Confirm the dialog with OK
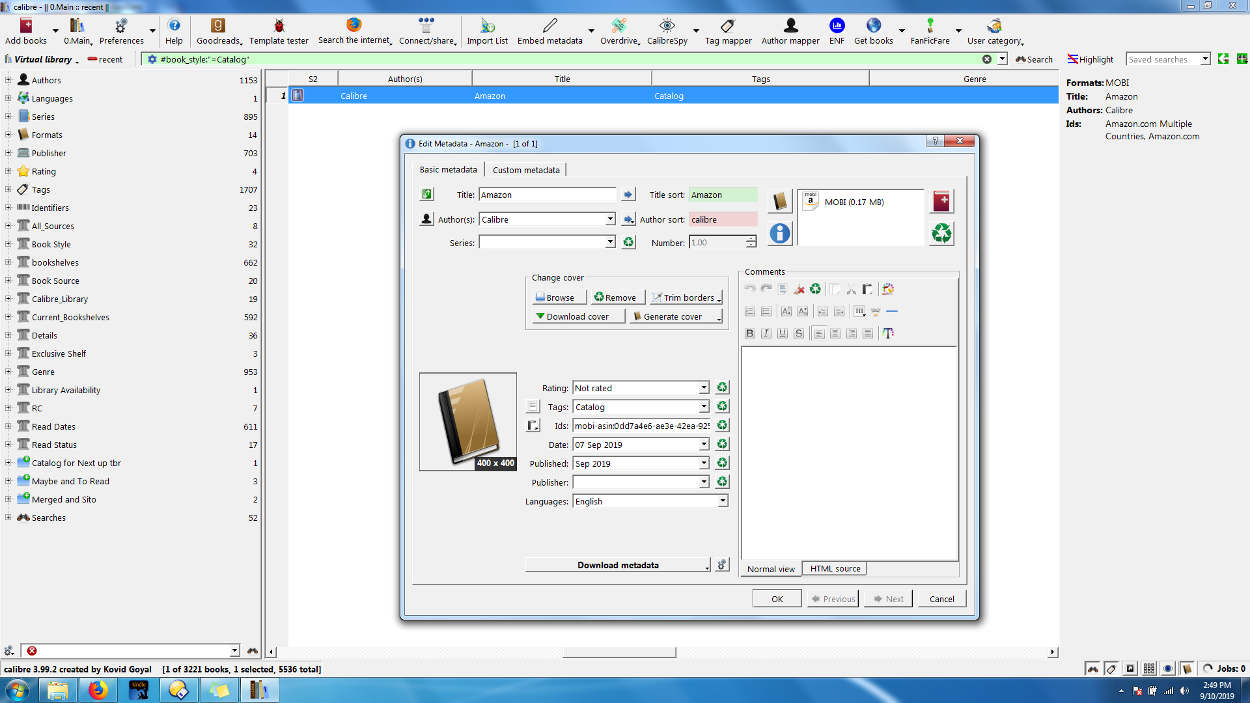 pyautogui.click(x=777, y=599)
